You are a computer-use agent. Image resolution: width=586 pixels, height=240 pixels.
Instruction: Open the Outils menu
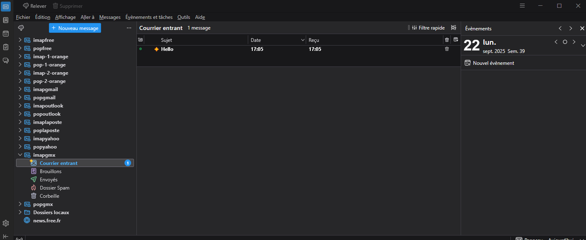[x=184, y=17]
